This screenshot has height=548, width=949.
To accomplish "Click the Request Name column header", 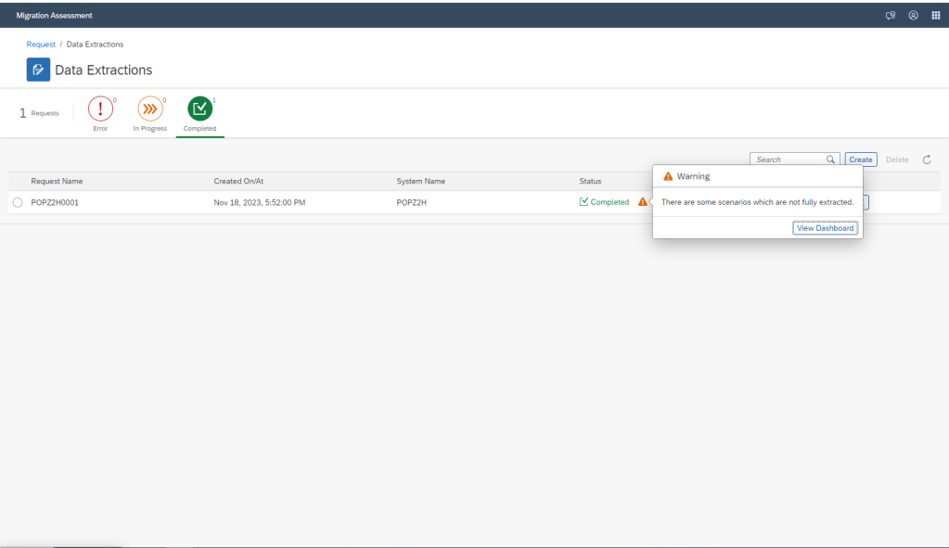I will click(x=57, y=181).
